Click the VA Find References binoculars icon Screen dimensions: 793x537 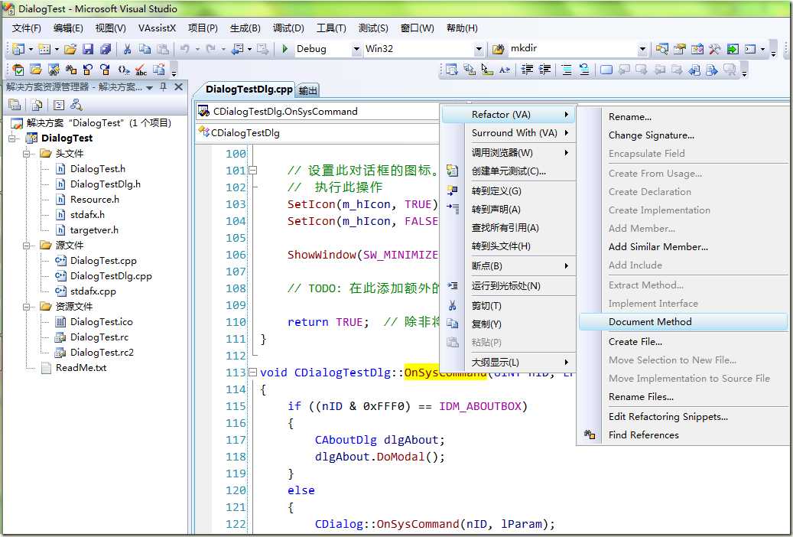click(x=71, y=70)
